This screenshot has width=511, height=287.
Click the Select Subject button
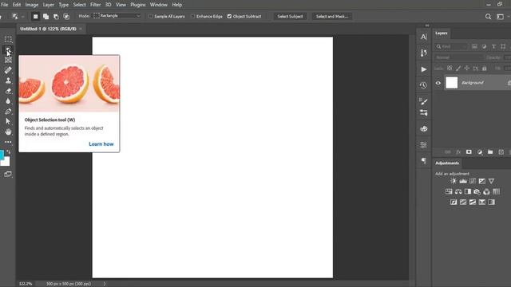[290, 16]
